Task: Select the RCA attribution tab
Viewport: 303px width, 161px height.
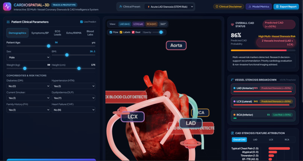Action: (287, 140)
